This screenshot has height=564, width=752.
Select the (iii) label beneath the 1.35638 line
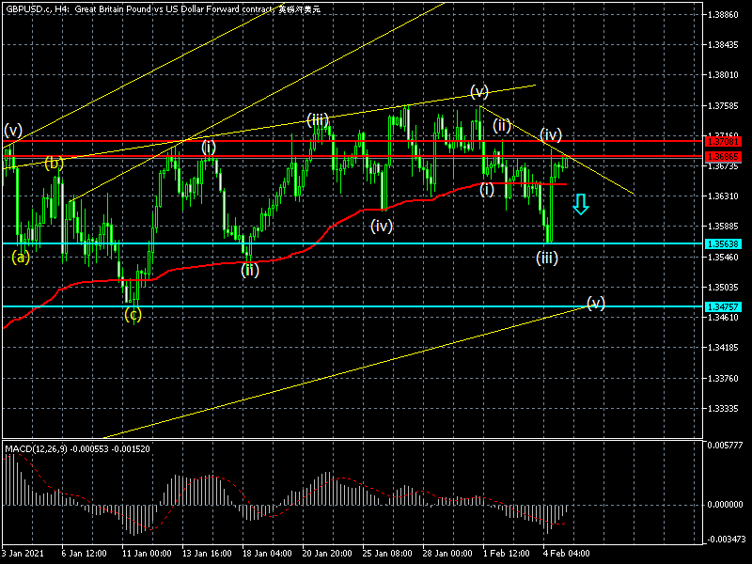pyautogui.click(x=547, y=258)
